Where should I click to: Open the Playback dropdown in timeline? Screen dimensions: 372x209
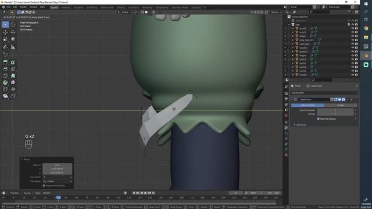[x=16, y=193]
